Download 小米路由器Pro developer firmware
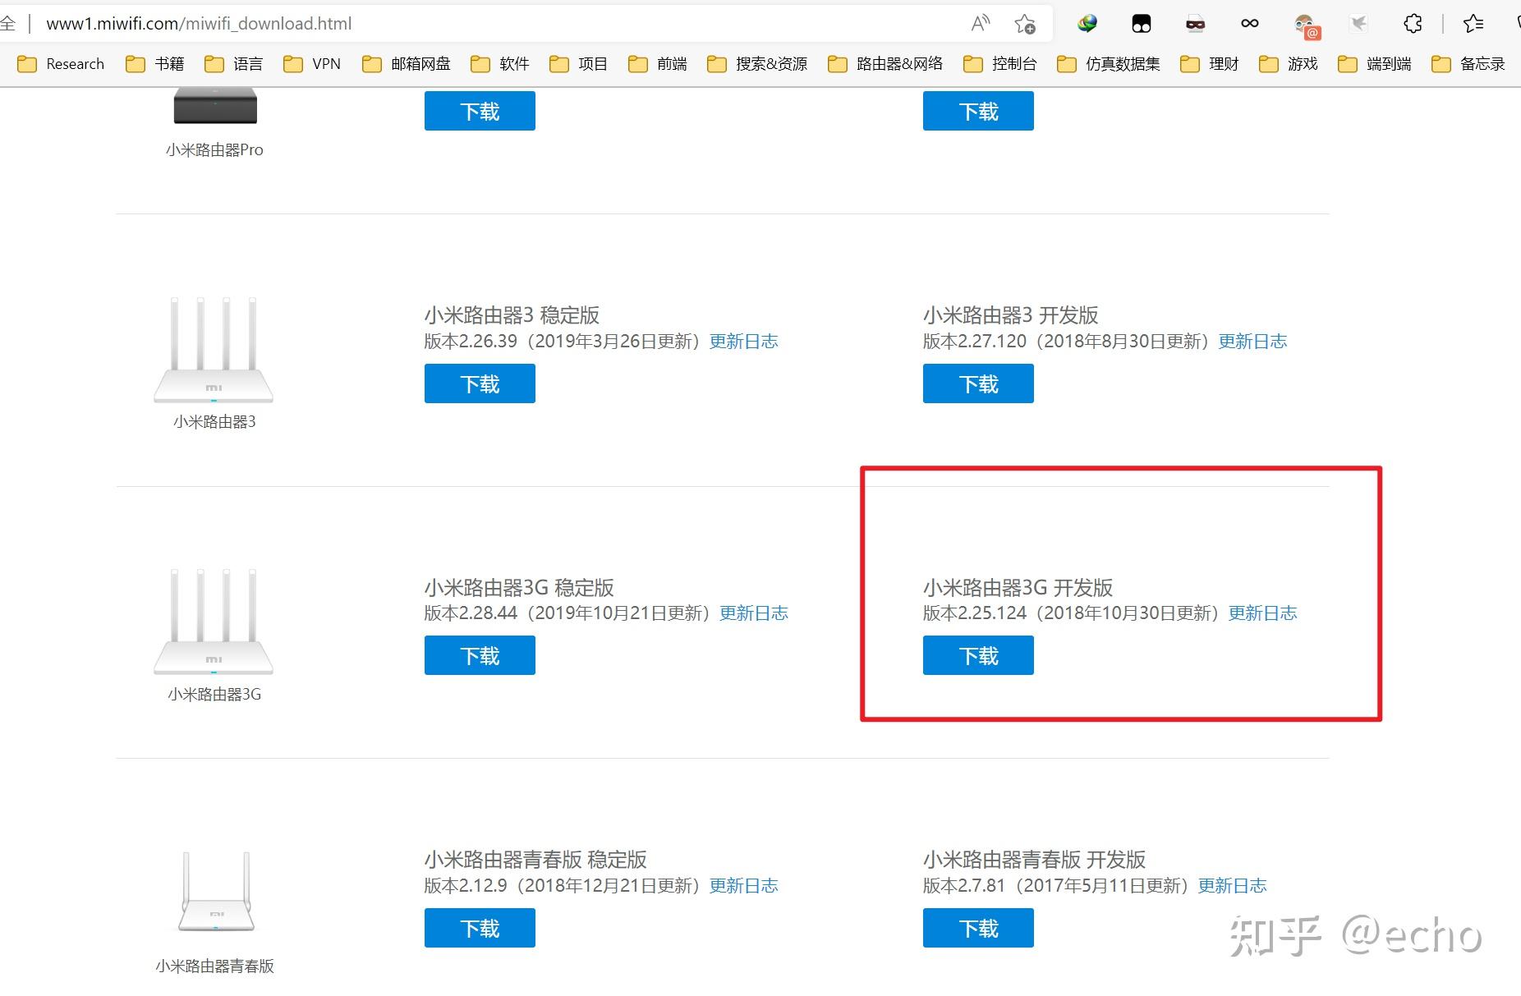Viewport: 1521px width, 996px height. pos(978,111)
